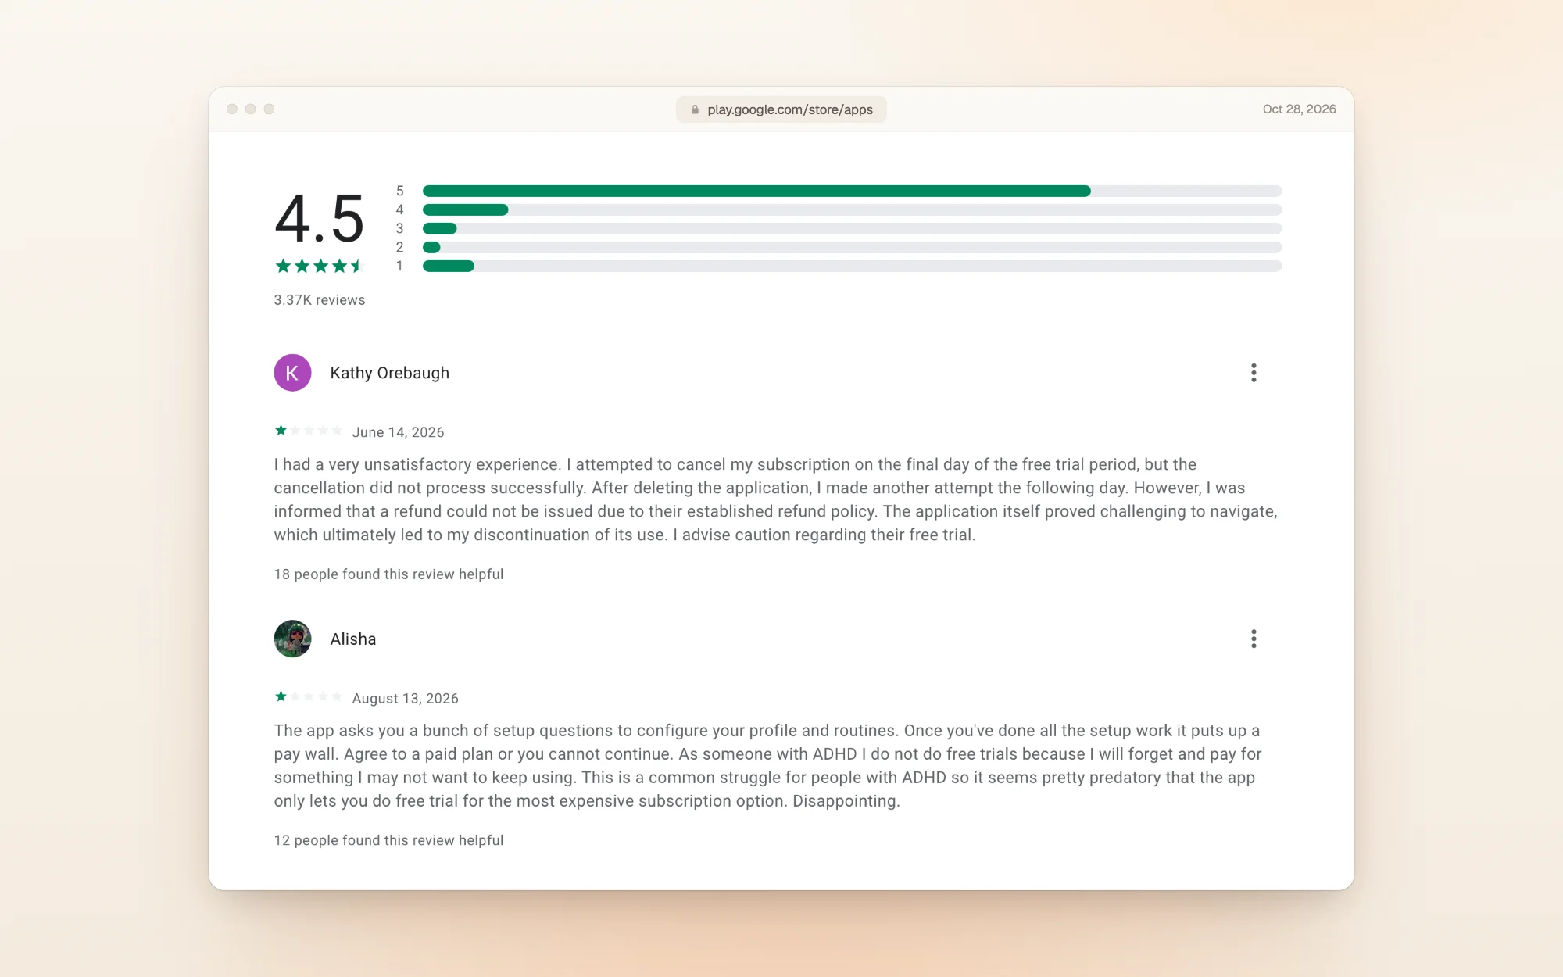Viewport: 1563px width, 977px height.
Task: Click the review date August 13, 2026
Action: click(x=405, y=699)
